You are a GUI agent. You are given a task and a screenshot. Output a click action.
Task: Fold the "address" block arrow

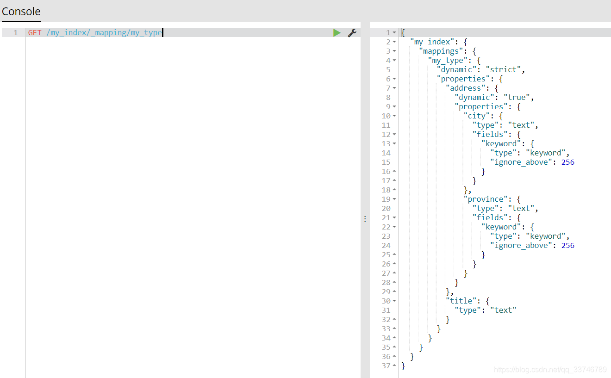[x=394, y=88]
